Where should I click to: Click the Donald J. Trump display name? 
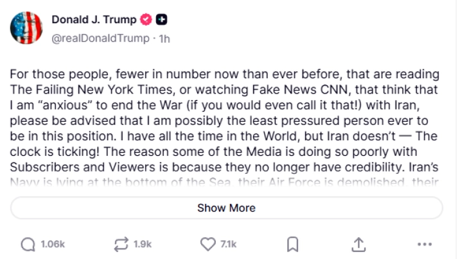(94, 20)
